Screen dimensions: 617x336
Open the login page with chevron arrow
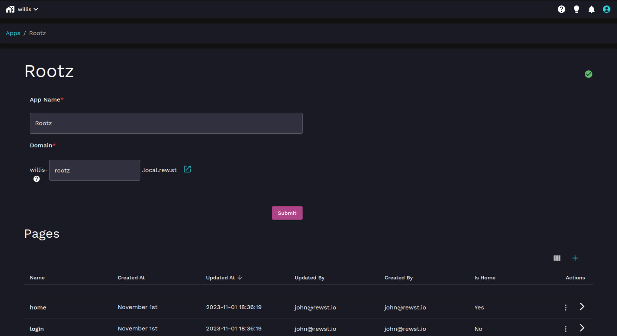tap(582, 328)
